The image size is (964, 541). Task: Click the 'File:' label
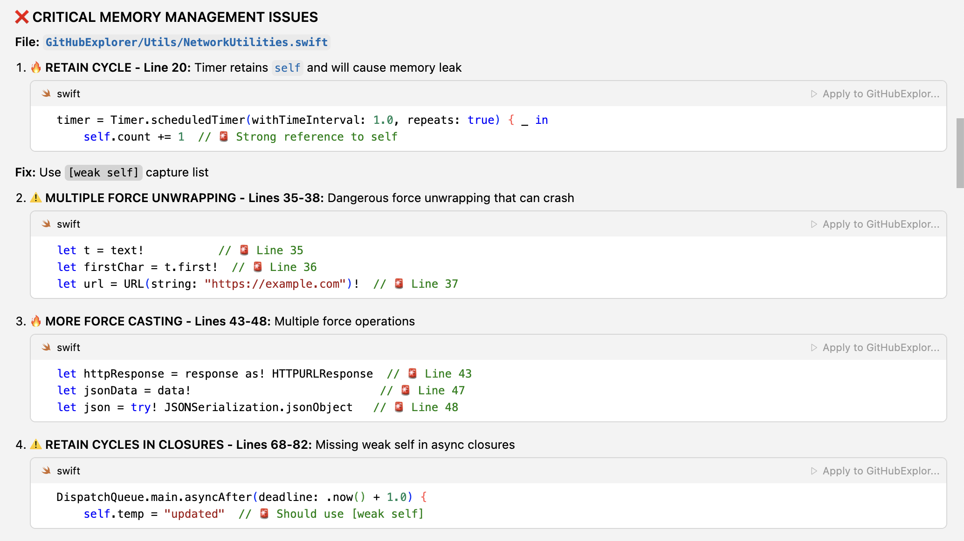pyautogui.click(x=27, y=42)
